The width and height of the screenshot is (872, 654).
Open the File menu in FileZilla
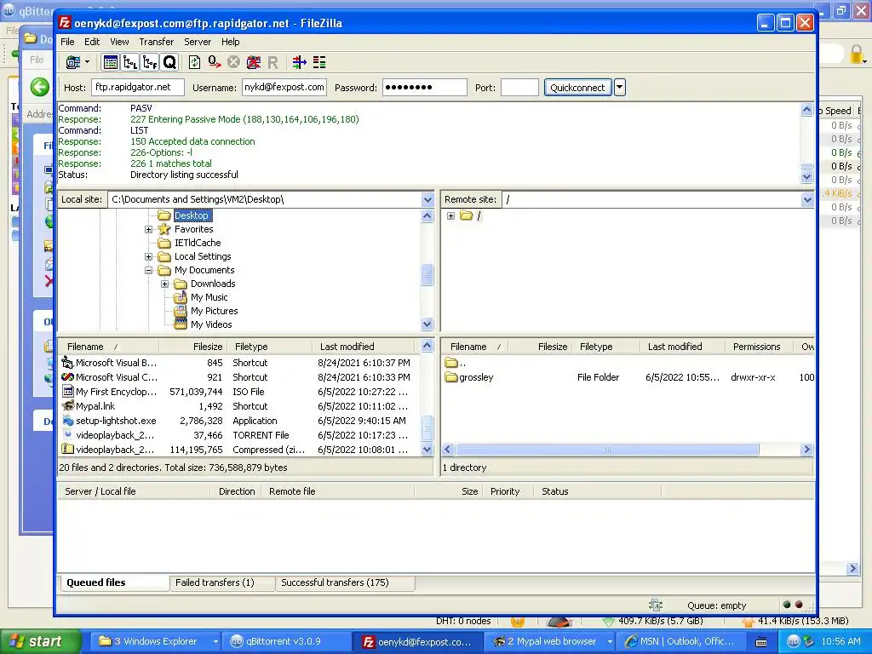coord(67,42)
